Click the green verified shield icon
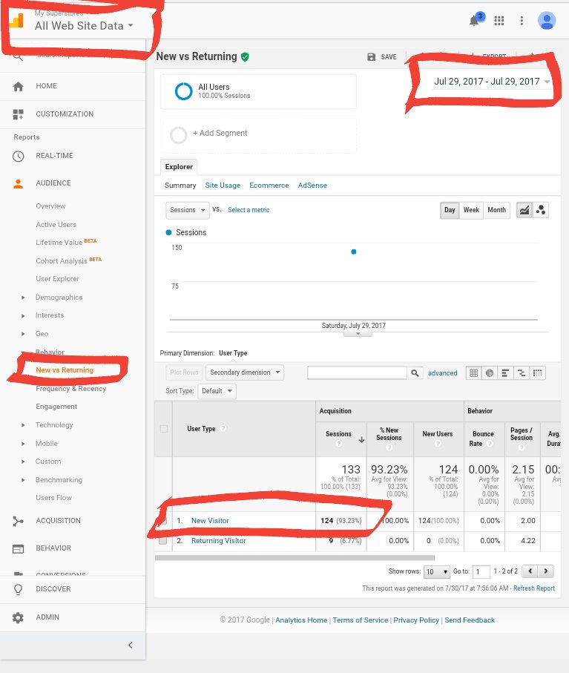This screenshot has height=673, width=569. click(x=245, y=56)
